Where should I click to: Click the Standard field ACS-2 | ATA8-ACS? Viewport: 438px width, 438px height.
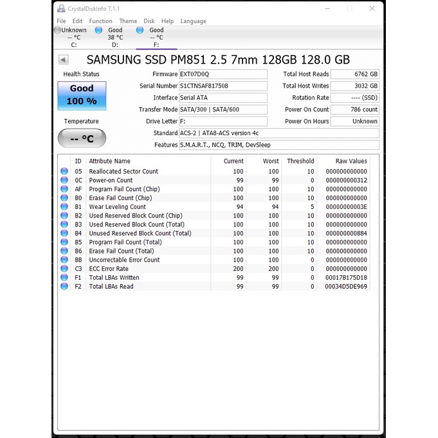tap(278, 133)
